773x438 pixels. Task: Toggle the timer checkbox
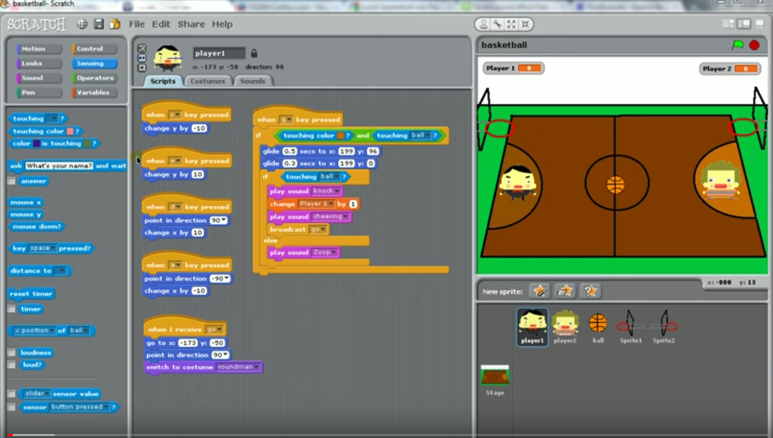tap(11, 309)
